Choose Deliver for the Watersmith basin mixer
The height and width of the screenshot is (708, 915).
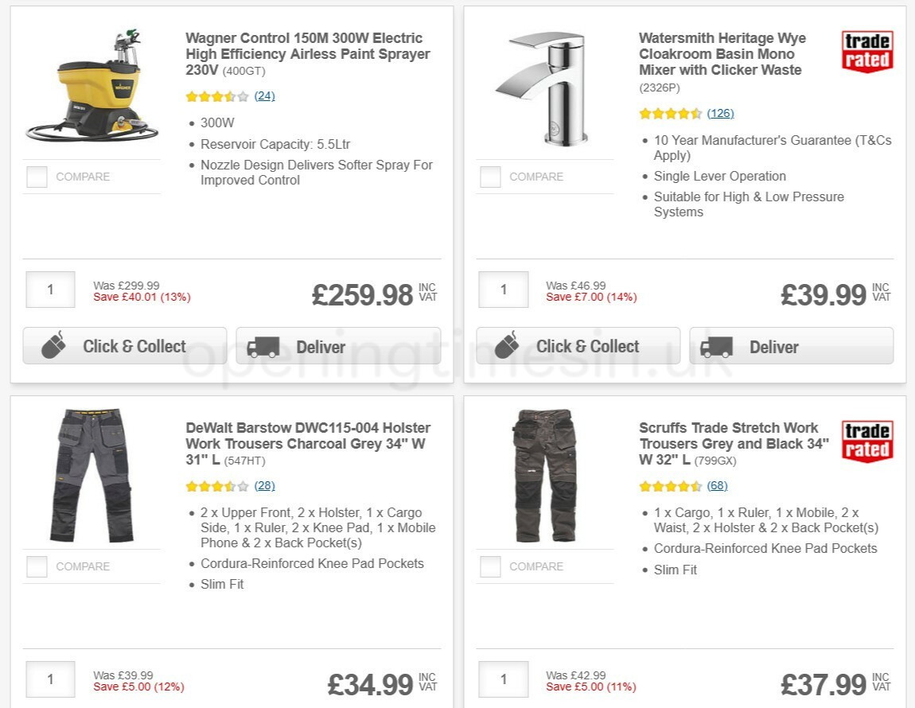(x=791, y=346)
